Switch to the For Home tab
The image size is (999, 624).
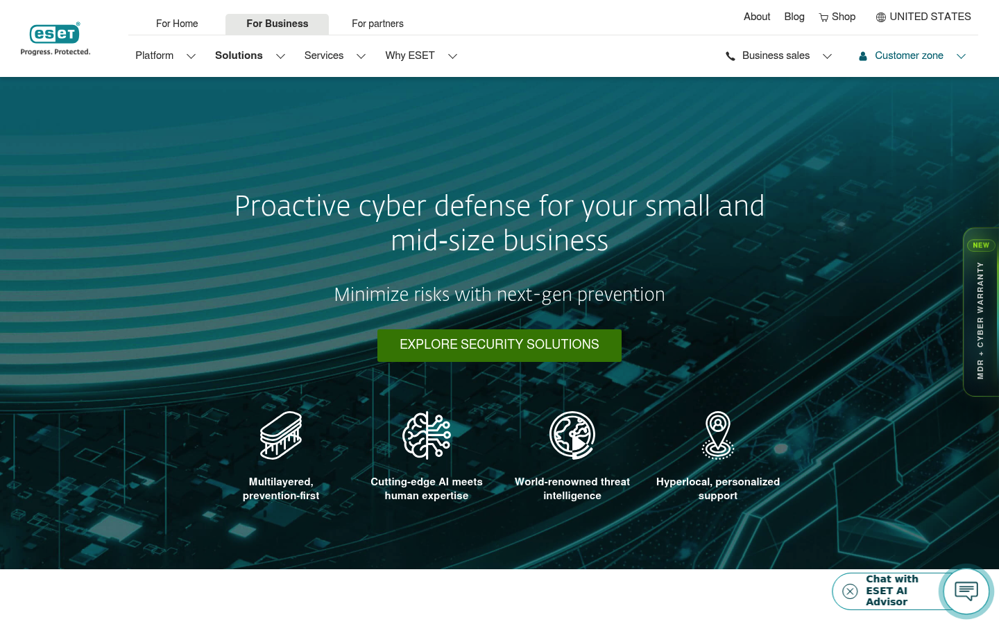[x=177, y=24]
